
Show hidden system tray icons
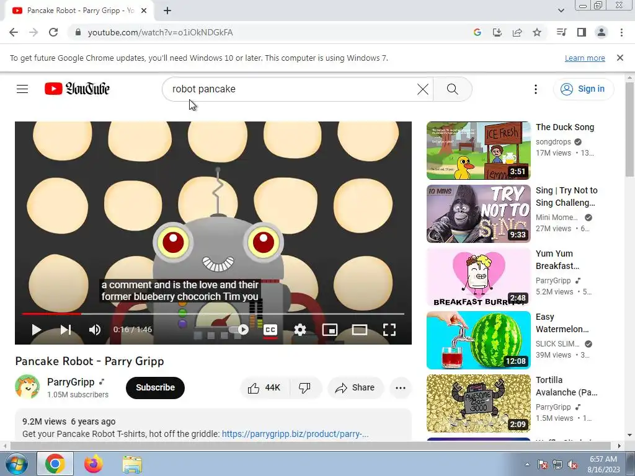(x=527, y=464)
